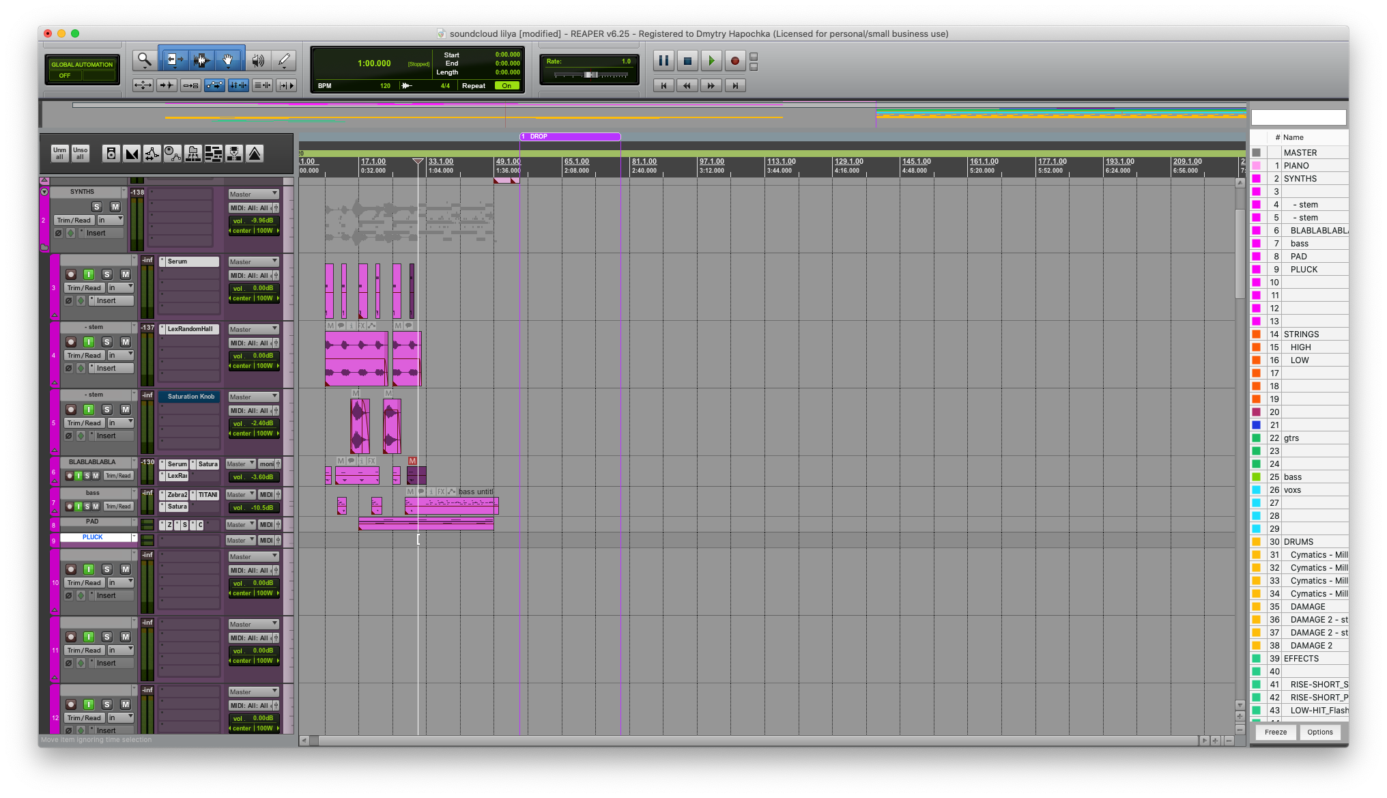Click the envelope points toolbar icon

click(214, 85)
